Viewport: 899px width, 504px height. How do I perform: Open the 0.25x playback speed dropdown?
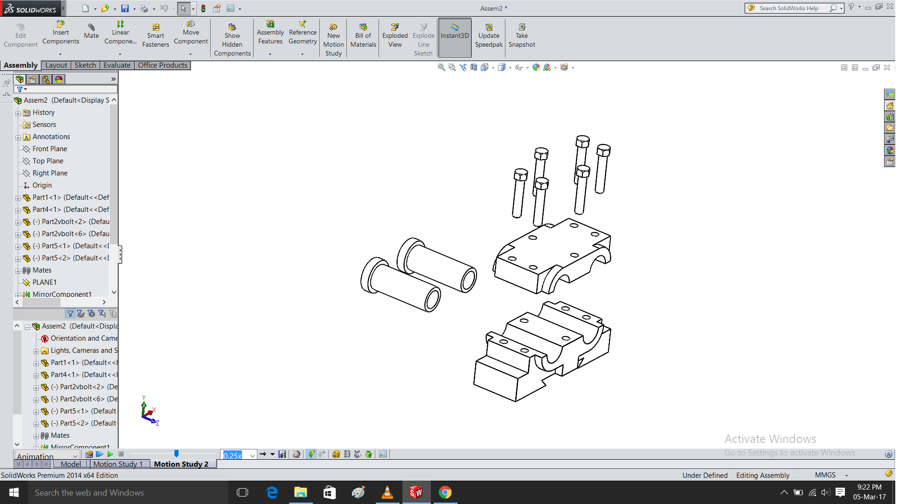(x=252, y=455)
